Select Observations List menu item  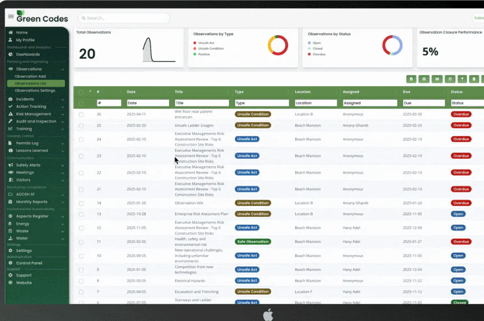(36, 83)
